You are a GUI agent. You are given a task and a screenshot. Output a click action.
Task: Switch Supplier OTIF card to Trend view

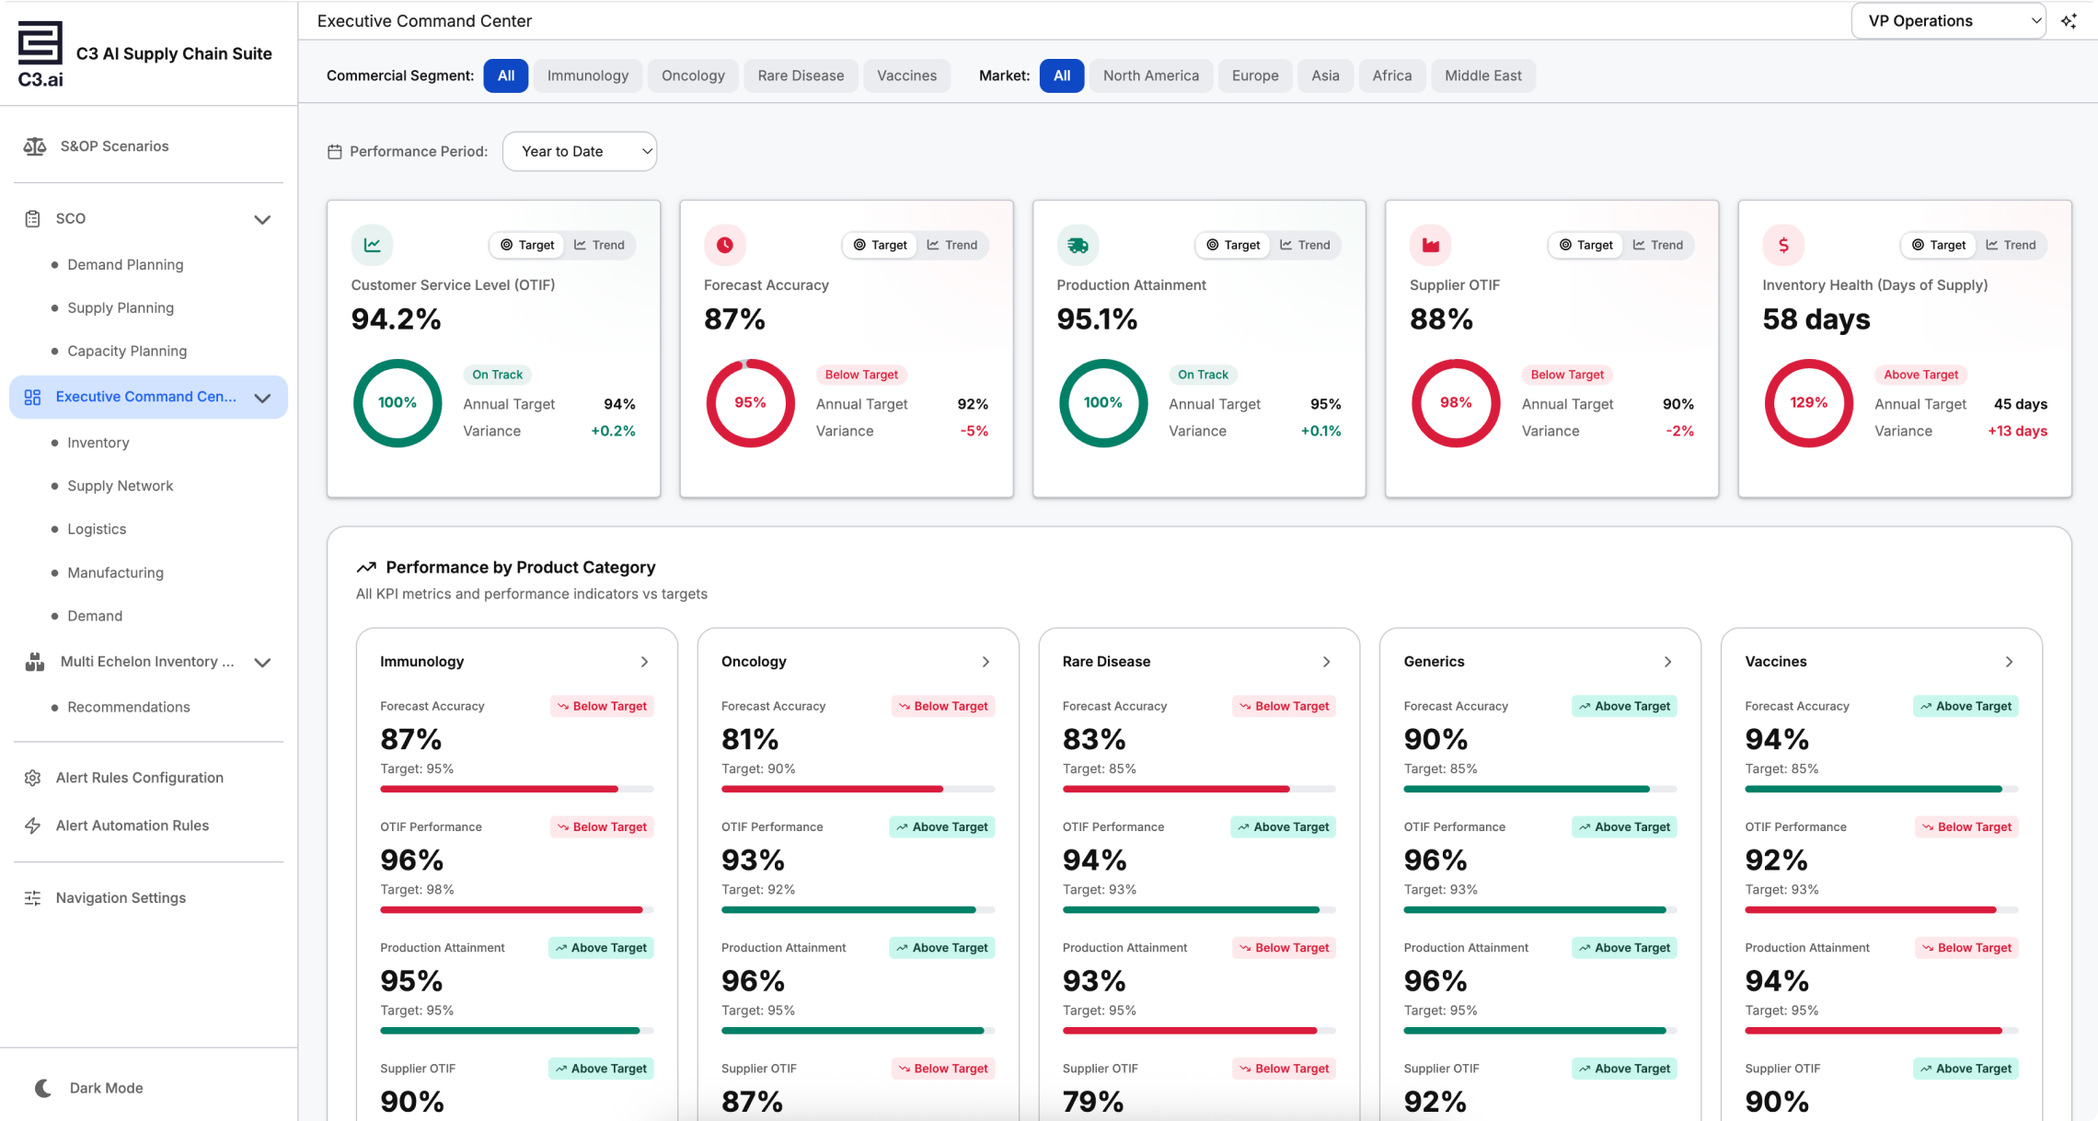(1658, 245)
